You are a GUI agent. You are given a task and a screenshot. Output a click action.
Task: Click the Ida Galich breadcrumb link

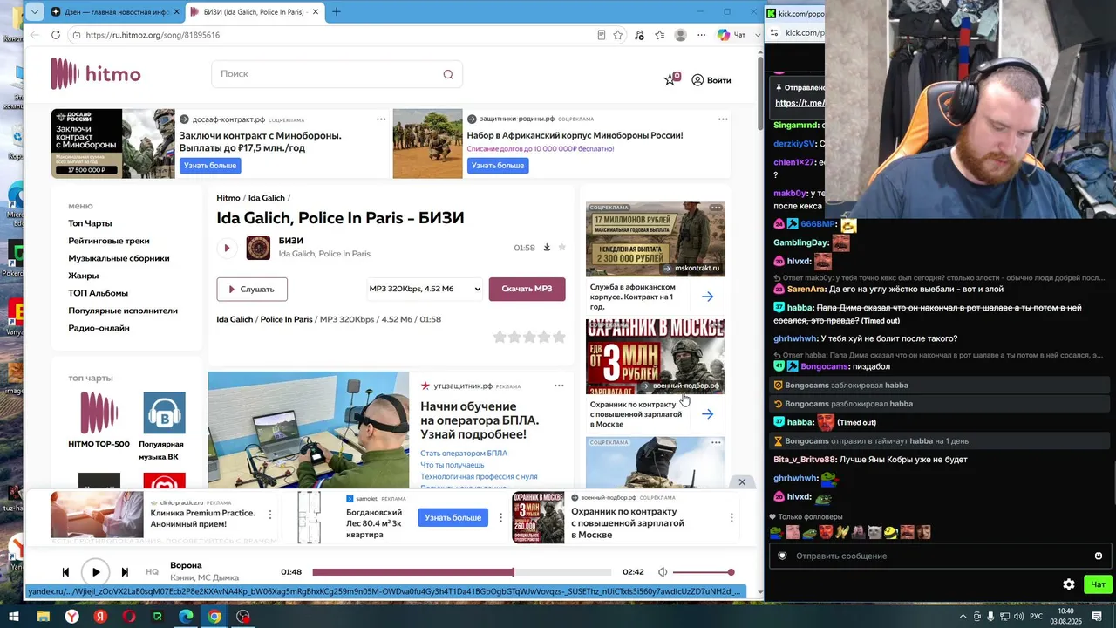[267, 198]
